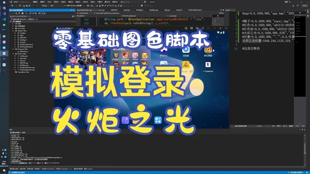This screenshot has width=310, height=174.
Task: Collapse the QtDCM project node
Action: [11, 21]
